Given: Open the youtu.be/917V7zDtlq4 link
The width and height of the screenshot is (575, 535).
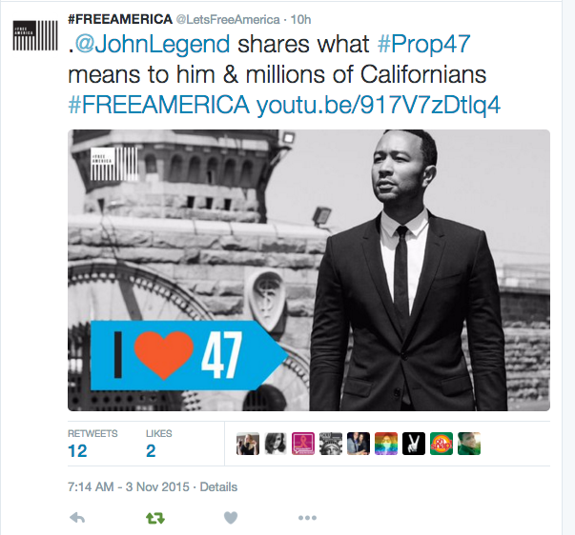Looking at the screenshot, I should [x=378, y=105].
